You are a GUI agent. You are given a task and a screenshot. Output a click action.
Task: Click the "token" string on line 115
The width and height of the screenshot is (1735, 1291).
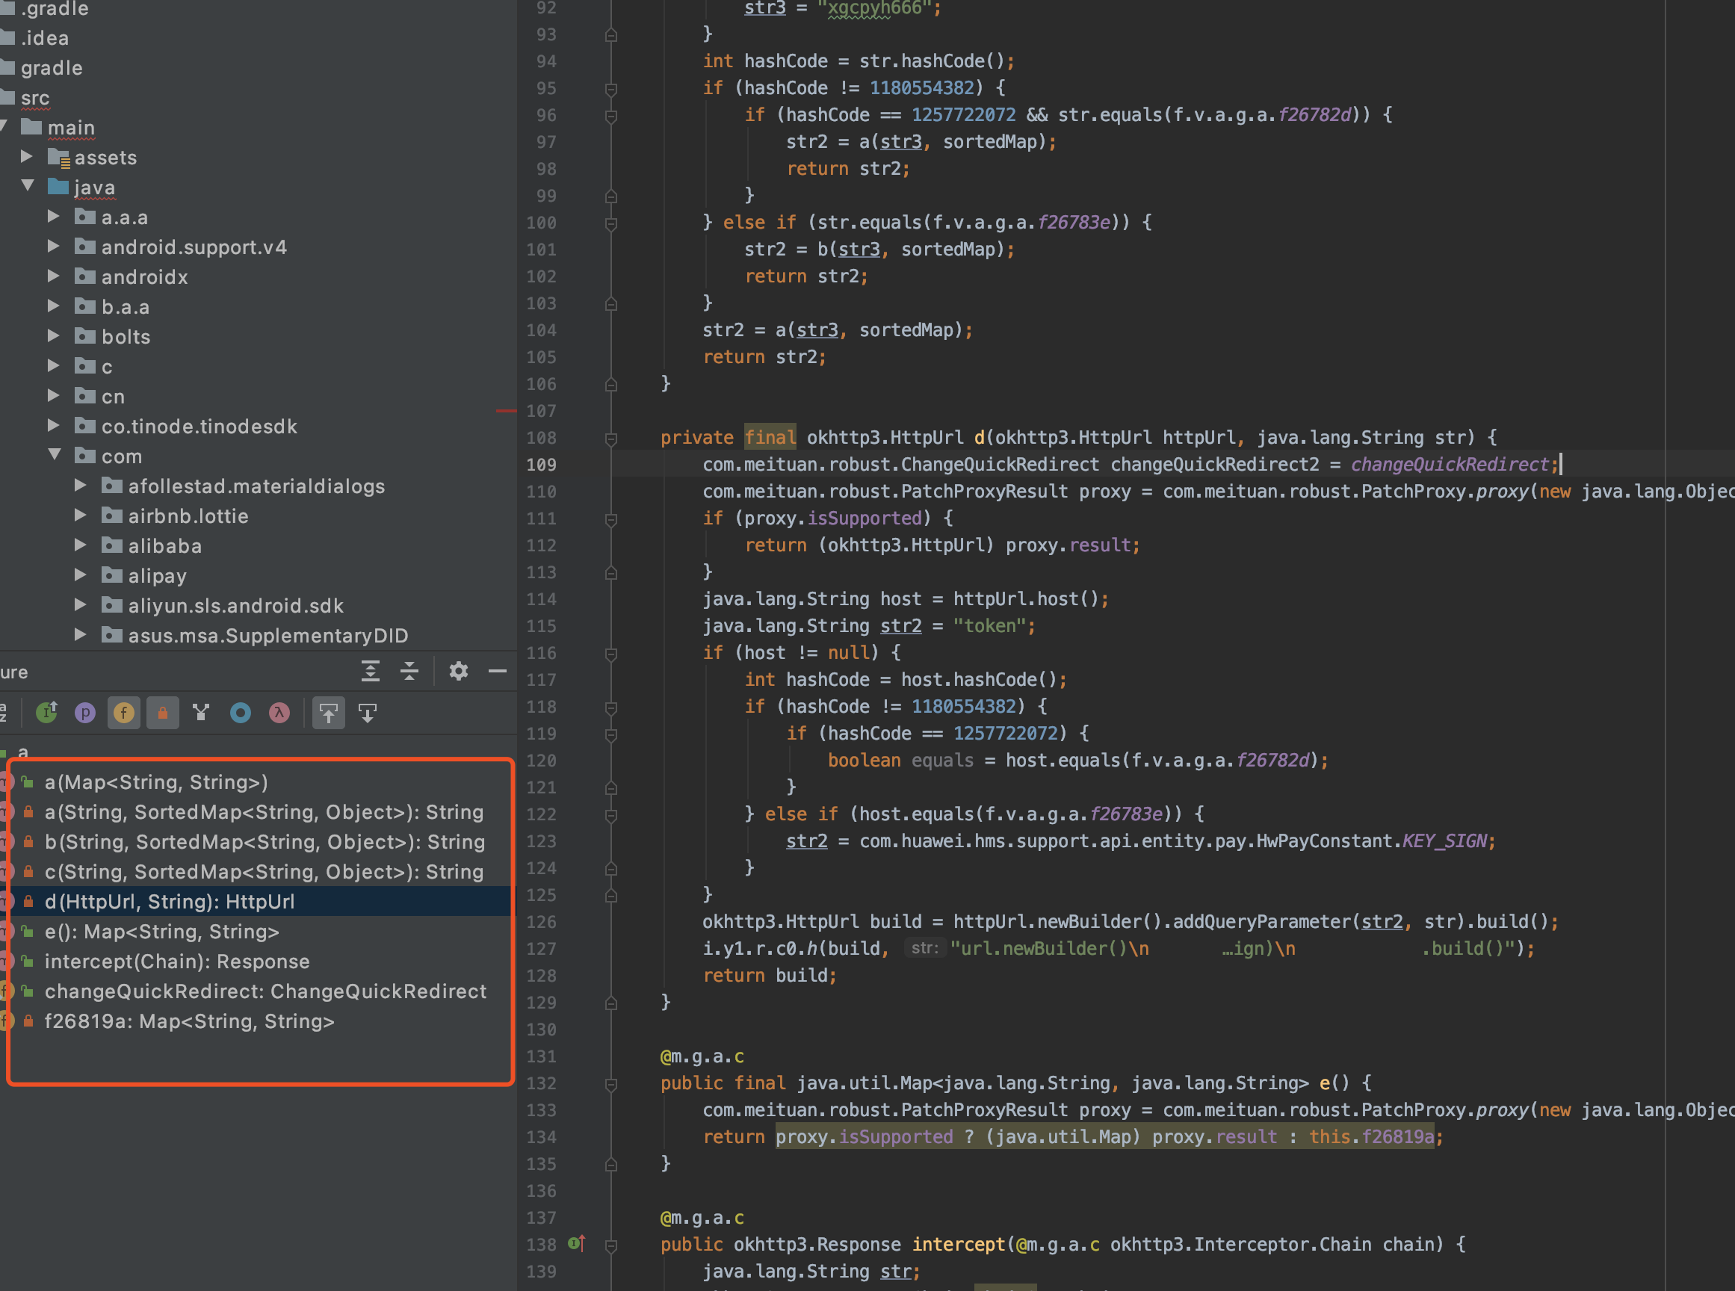pyautogui.click(x=989, y=626)
